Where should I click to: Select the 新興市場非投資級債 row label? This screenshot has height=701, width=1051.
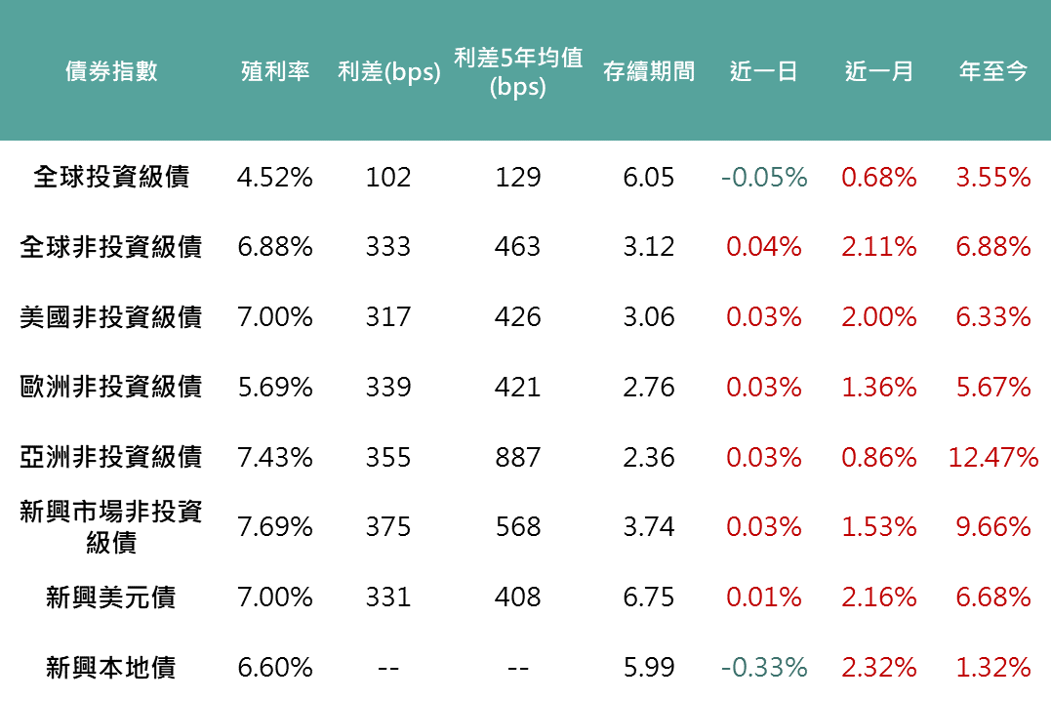pos(111,526)
